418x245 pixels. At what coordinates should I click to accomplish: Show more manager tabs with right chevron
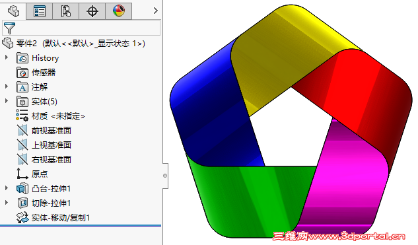point(156,11)
